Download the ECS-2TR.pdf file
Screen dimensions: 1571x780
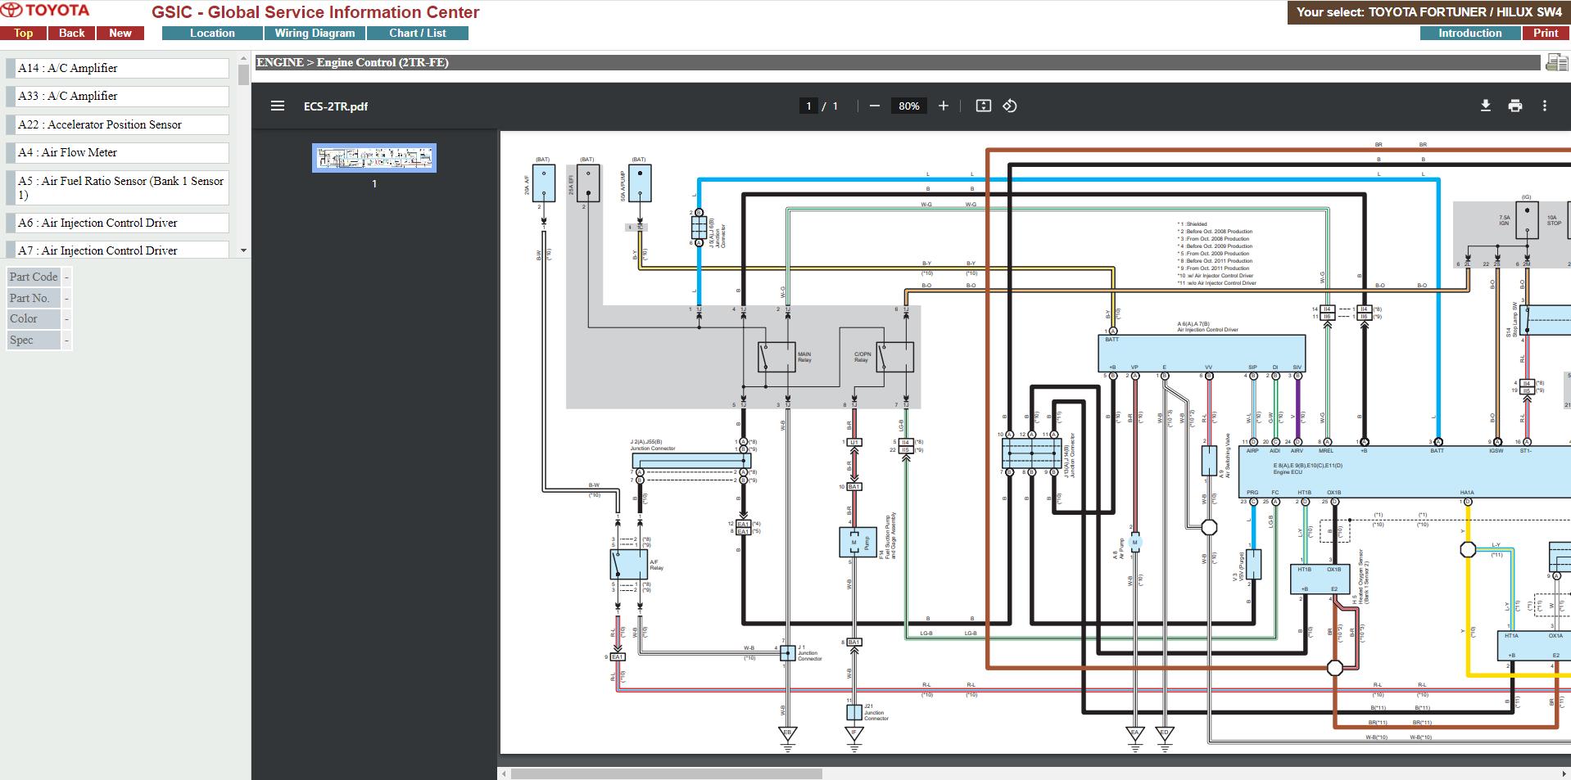[x=1485, y=106]
